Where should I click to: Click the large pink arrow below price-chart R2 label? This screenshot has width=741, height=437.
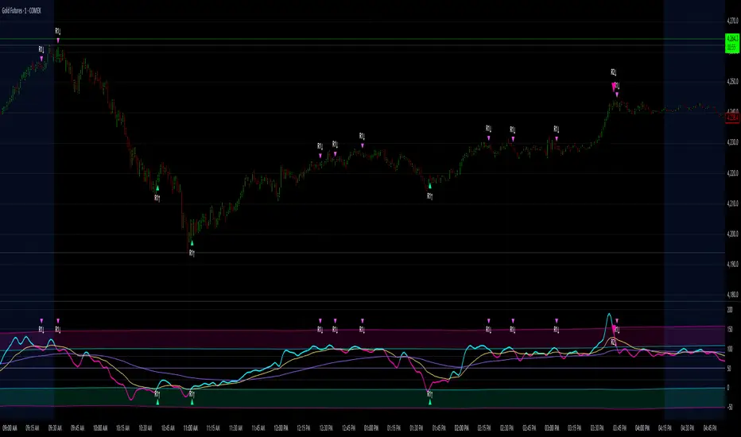[614, 87]
